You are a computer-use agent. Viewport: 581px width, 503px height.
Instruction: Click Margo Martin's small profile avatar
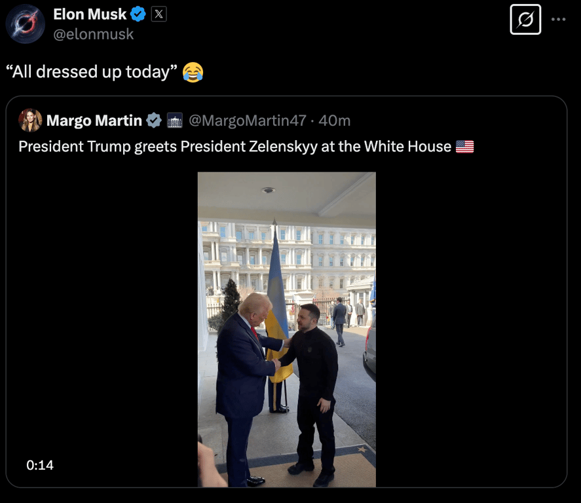[x=30, y=121]
